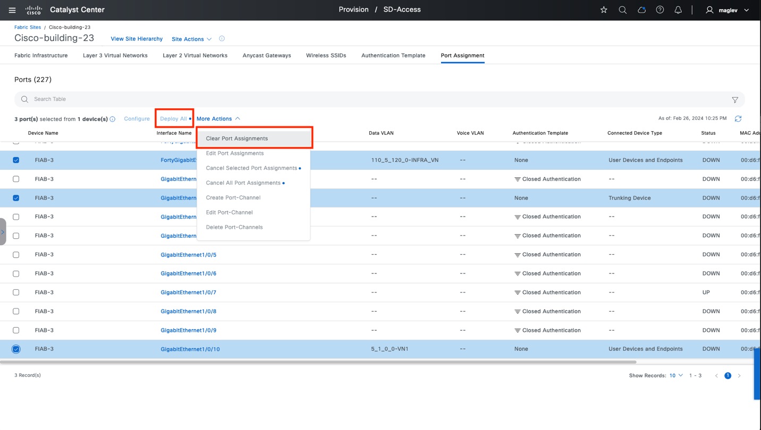
Task: Click the favorites star icon
Action: 604,10
